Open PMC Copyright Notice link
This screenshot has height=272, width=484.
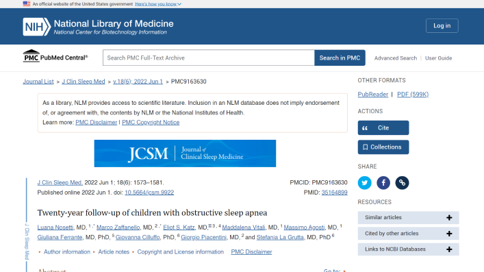151,123
